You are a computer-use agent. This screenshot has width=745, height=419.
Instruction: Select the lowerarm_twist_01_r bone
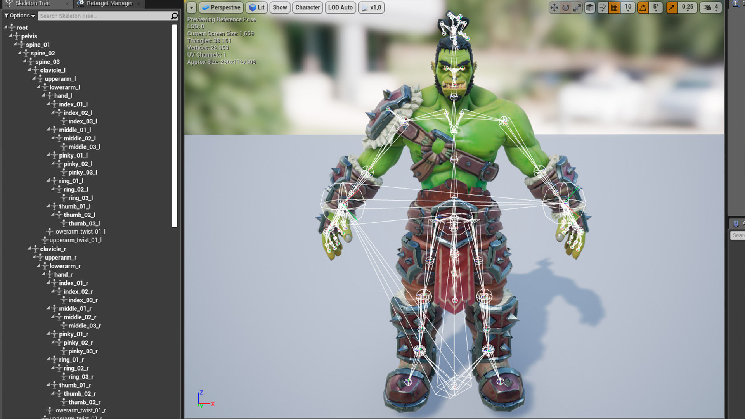pos(80,410)
